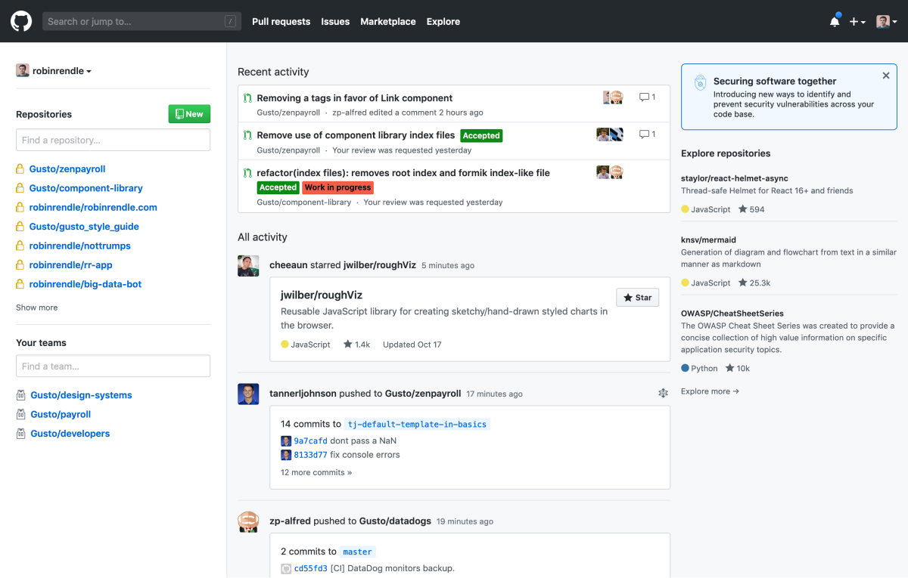Expand 12 more commits
This screenshot has height=578, width=908.
pyautogui.click(x=316, y=472)
